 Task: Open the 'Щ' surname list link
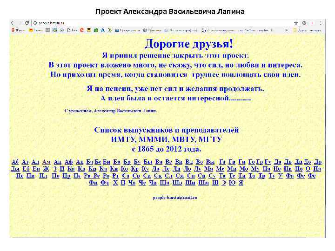click(215, 183)
